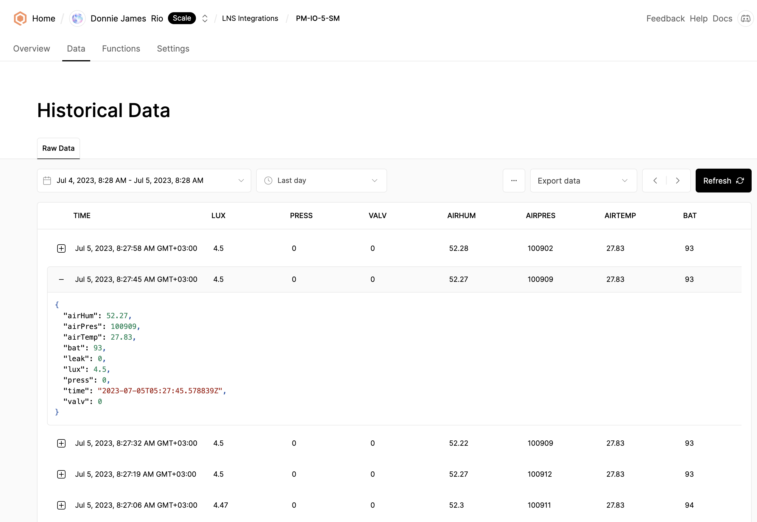Switch to the Overview tab
The image size is (757, 522).
click(32, 49)
